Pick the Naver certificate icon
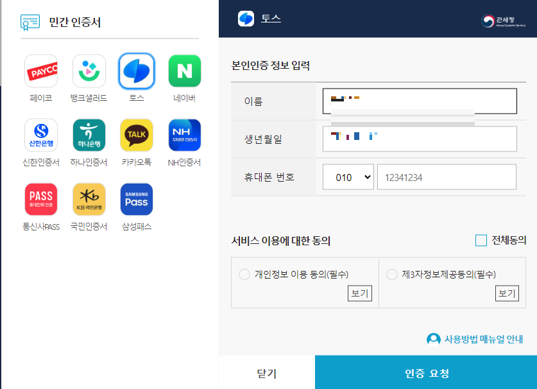537x389 pixels. click(x=185, y=71)
